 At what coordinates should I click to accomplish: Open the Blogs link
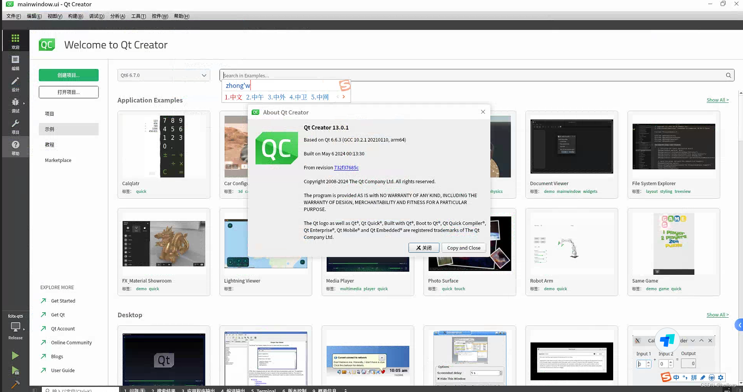click(x=57, y=356)
